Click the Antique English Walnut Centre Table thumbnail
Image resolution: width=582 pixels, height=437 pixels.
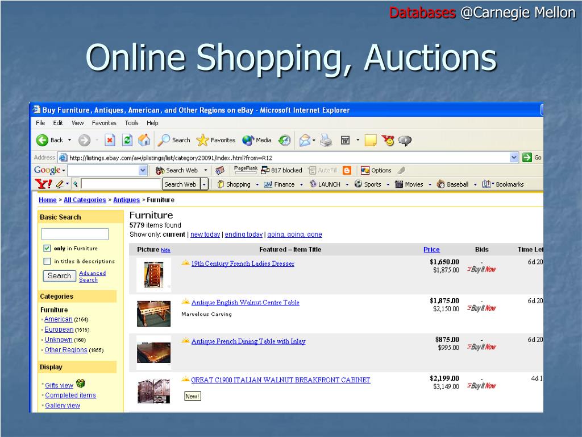[153, 314]
